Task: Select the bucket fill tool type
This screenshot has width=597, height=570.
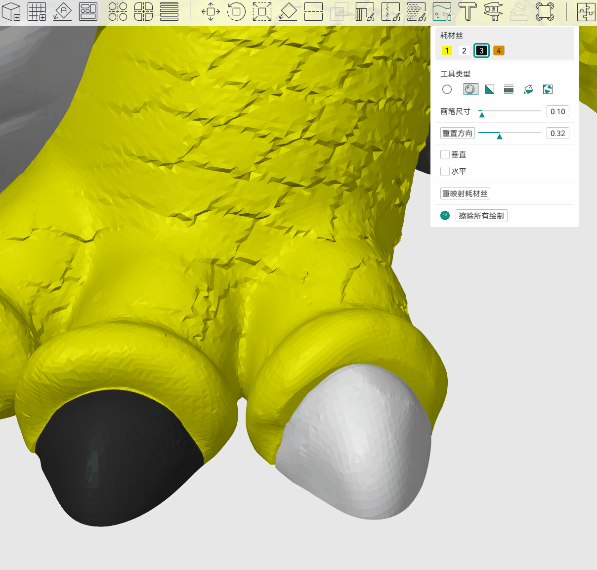Action: tap(528, 89)
